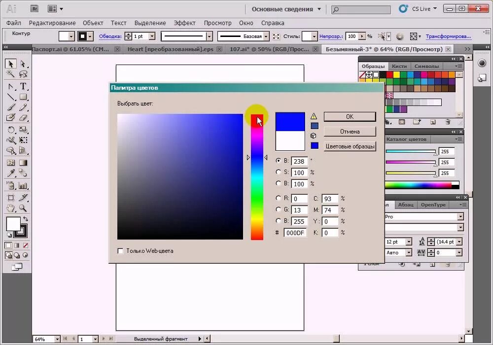The height and width of the screenshot is (345, 493).
Task: Select the Eyedropper tool
Action: tap(10, 173)
